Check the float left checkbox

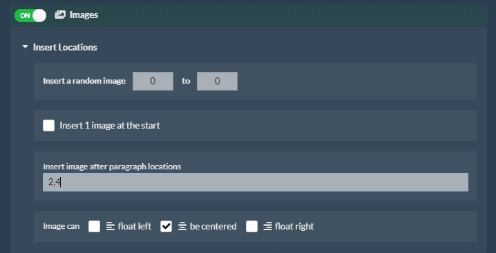coord(94,227)
